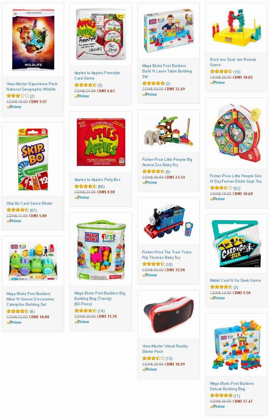Open the Skip Bo Card Game Blister title
This screenshot has width=270, height=418.
click(30, 203)
